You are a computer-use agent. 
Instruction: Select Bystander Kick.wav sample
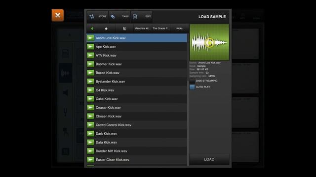point(137,82)
